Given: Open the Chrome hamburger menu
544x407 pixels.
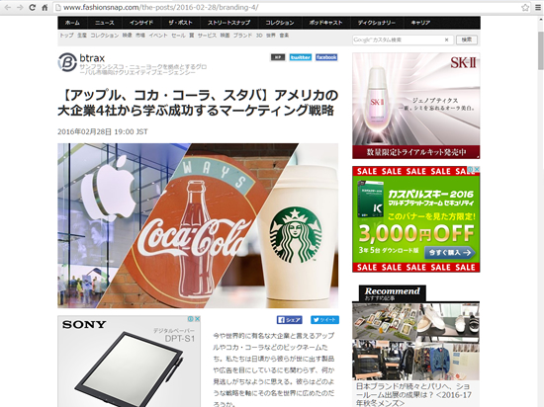Looking at the screenshot, I should click(x=538, y=7).
